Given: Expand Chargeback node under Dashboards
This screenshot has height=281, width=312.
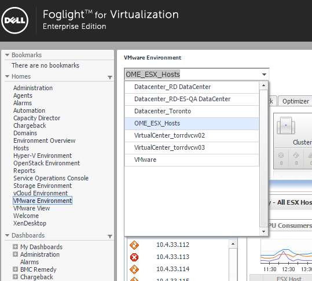Looking at the screenshot, I should point(15,276).
